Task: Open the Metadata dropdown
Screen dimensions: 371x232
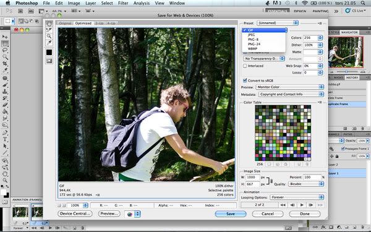Action: [291, 94]
